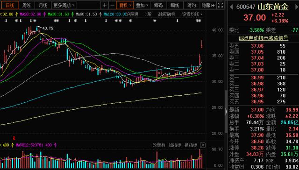The height and width of the screenshot is (170, 299).
Task: Click MA120 indicator label
Action: 114,14
